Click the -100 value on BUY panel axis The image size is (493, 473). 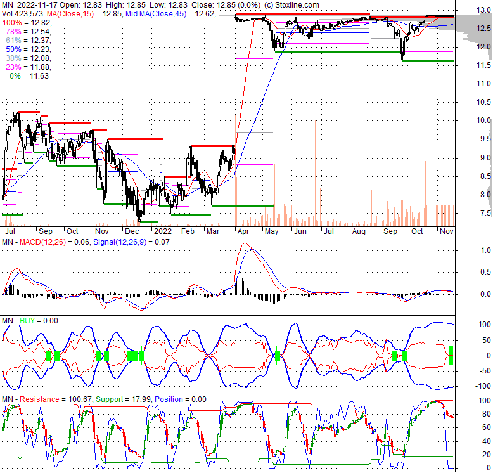(x=484, y=386)
